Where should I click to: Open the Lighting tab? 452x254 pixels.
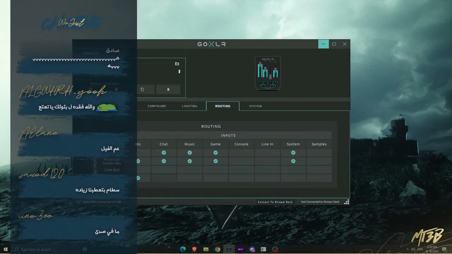(190, 106)
